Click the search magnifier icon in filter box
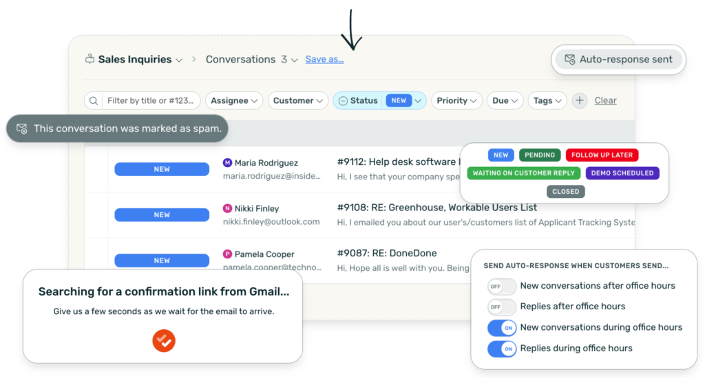Screen dimensions: 705x378 pyautogui.click(x=94, y=101)
